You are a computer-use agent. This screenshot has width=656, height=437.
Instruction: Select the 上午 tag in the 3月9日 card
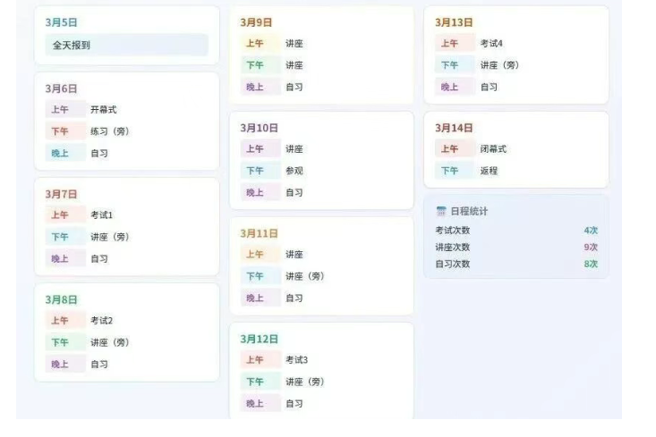point(255,44)
